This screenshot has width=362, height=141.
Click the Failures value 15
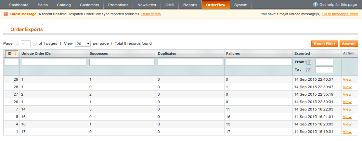(x=228, y=124)
